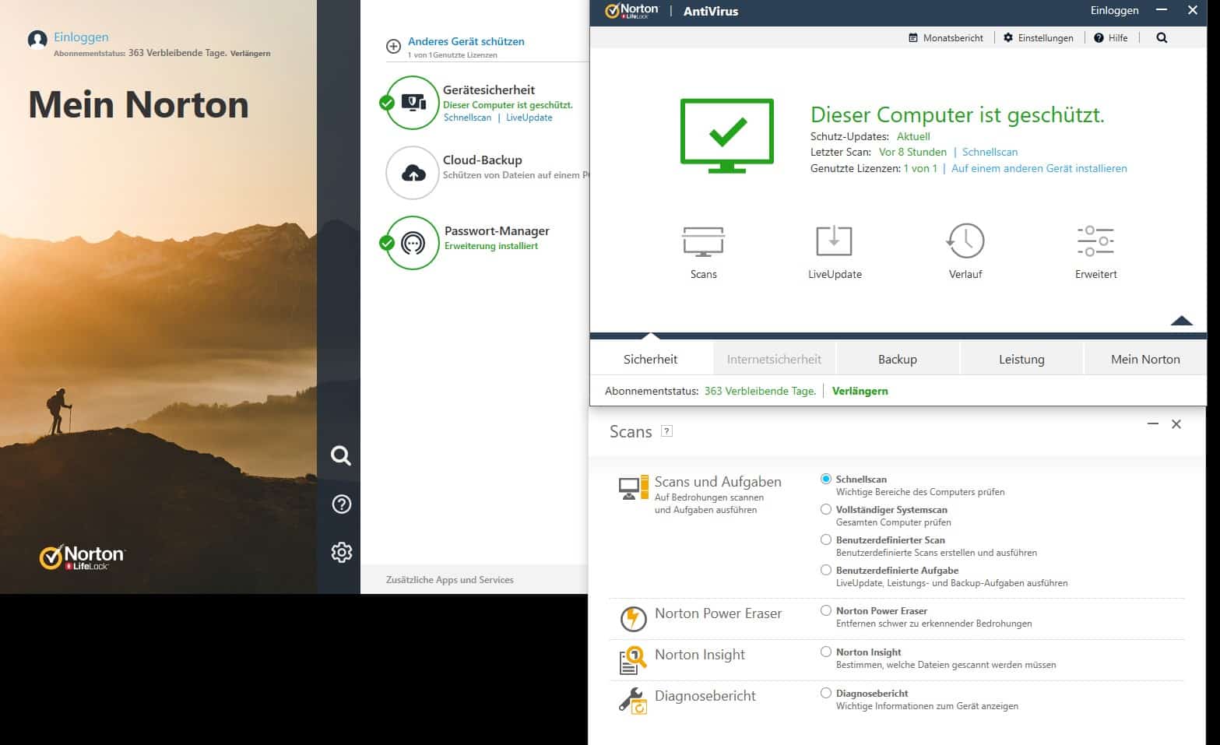Collapse the panel with the up arrow
Viewport: 1220px width, 745px height.
pyautogui.click(x=1181, y=320)
